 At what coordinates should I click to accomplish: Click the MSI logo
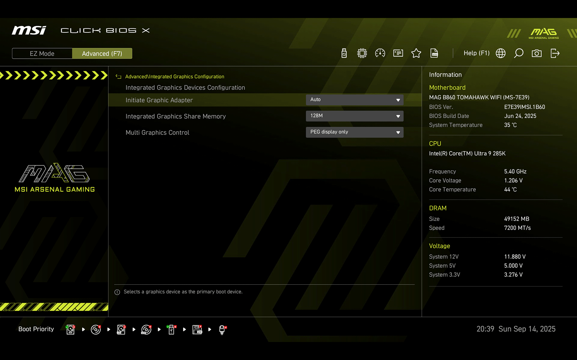pos(29,30)
